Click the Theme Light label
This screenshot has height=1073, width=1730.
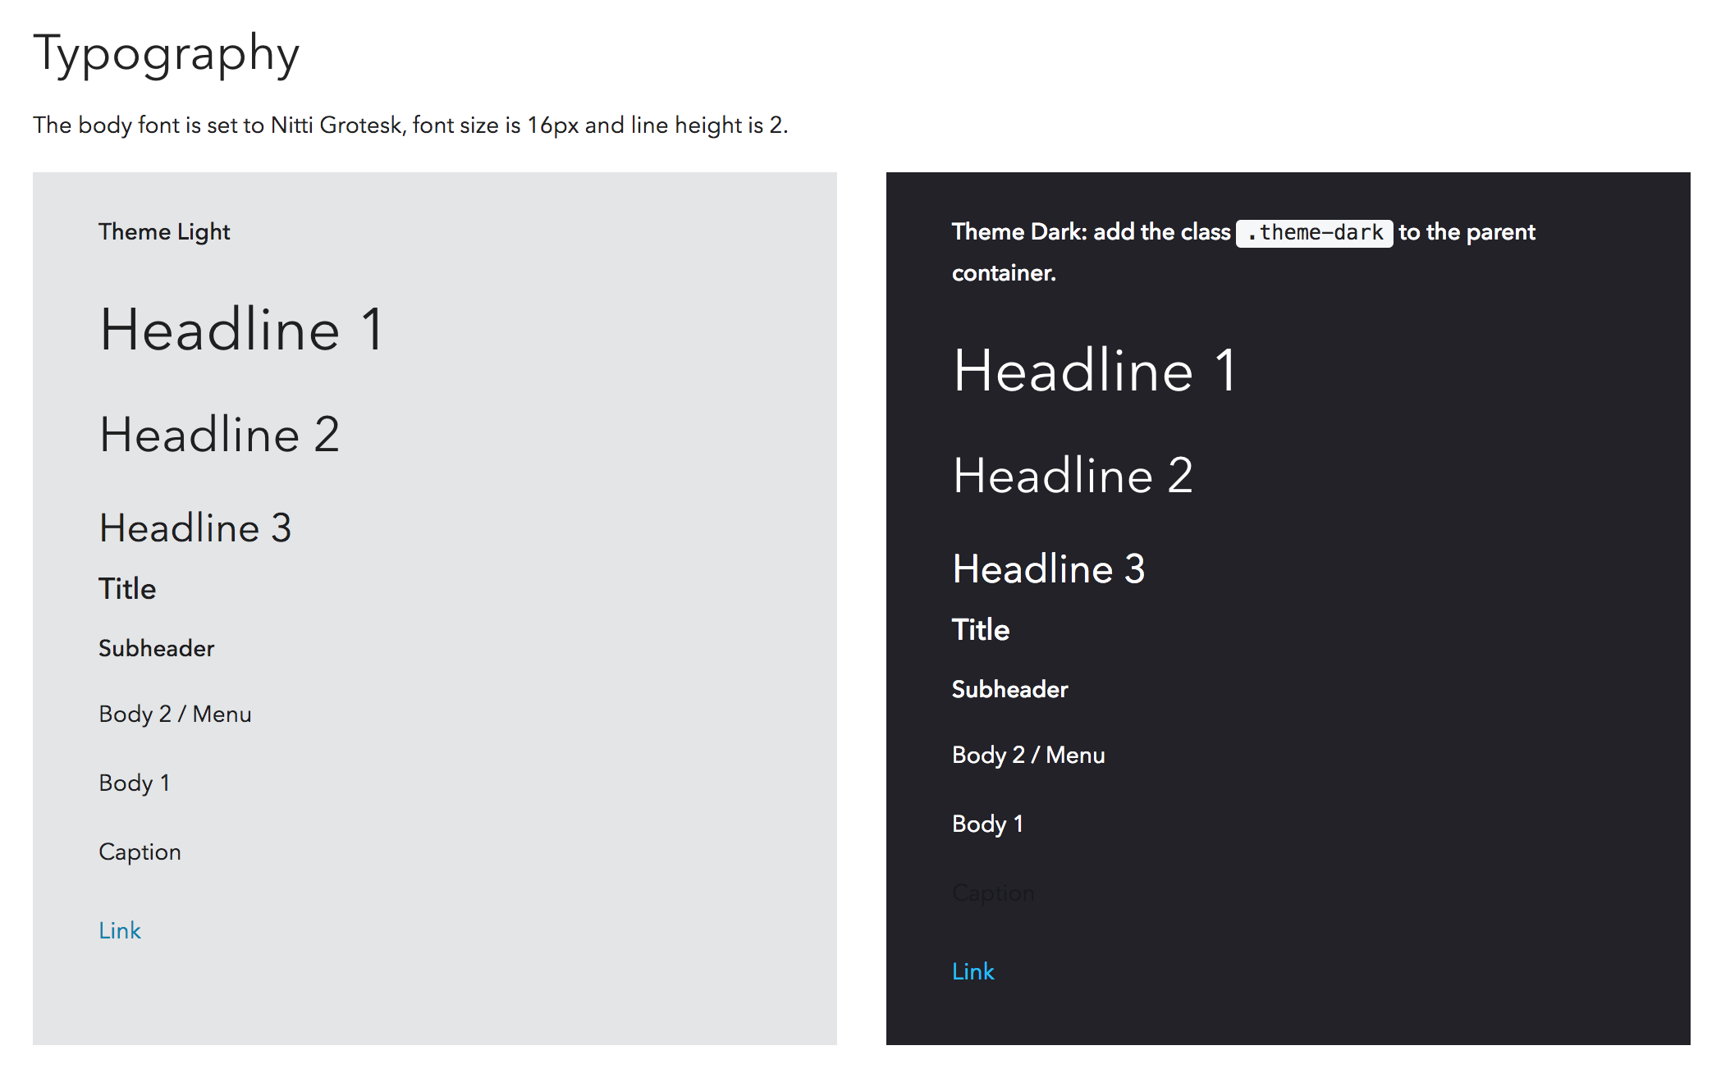pyautogui.click(x=164, y=232)
